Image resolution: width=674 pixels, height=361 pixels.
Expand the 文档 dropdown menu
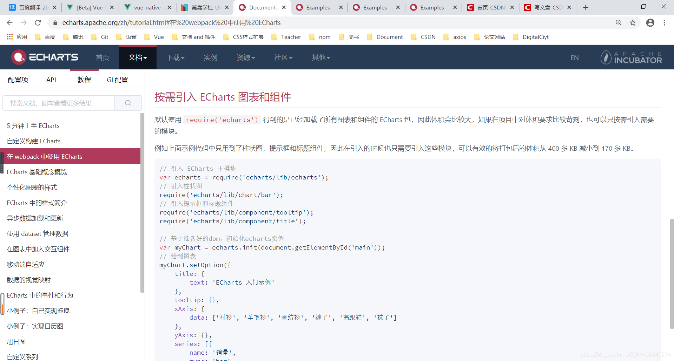(x=138, y=57)
